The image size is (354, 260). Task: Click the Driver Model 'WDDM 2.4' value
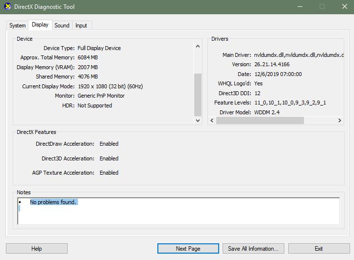(x=267, y=112)
